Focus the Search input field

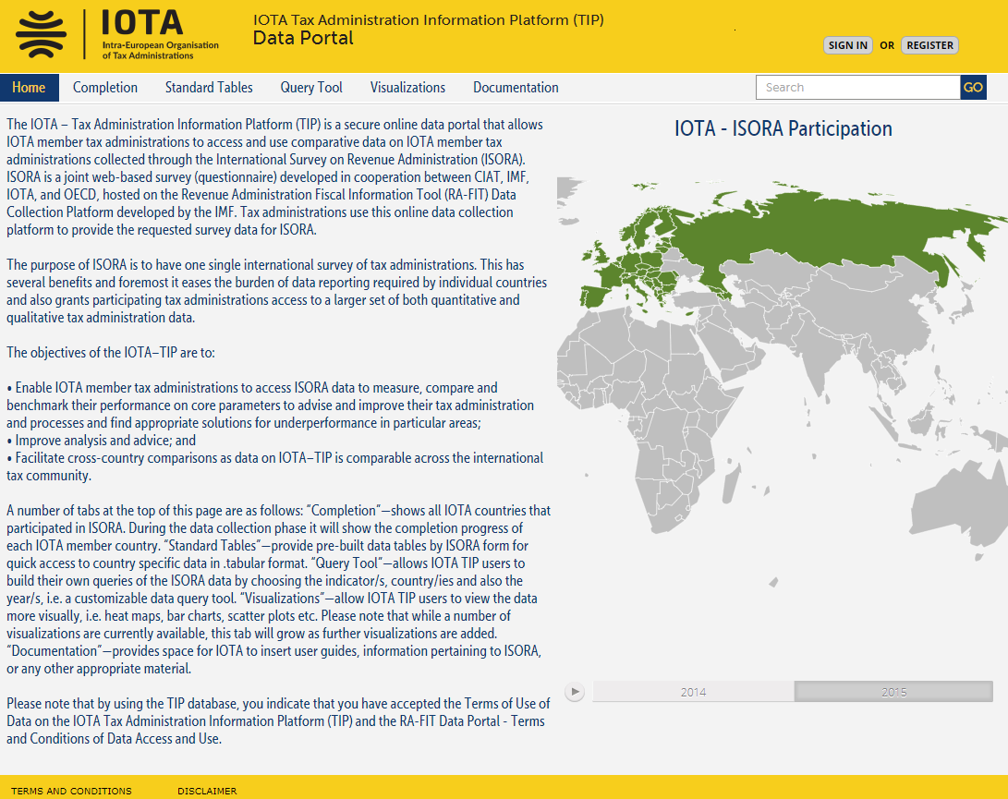(x=857, y=88)
